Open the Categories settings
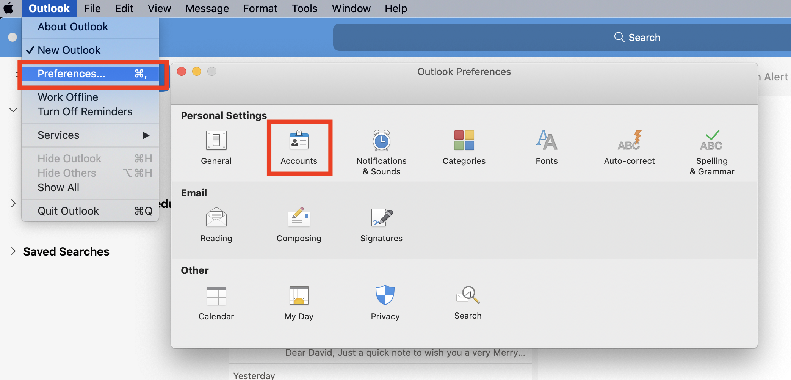The image size is (791, 380). point(464,148)
